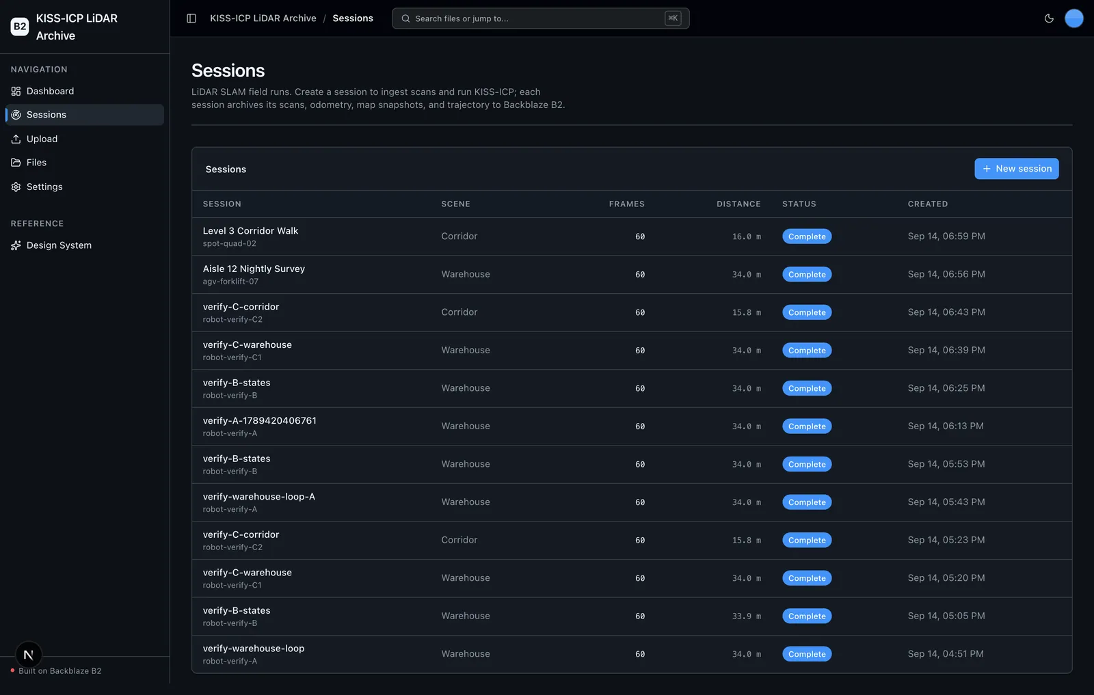Click the Sep 14, 05:43 PM timestamp
The image size is (1094, 695).
point(946,502)
